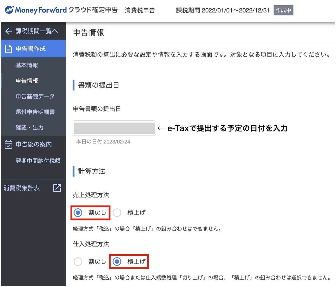Click the 仕入処理方法 label

pos(91,244)
